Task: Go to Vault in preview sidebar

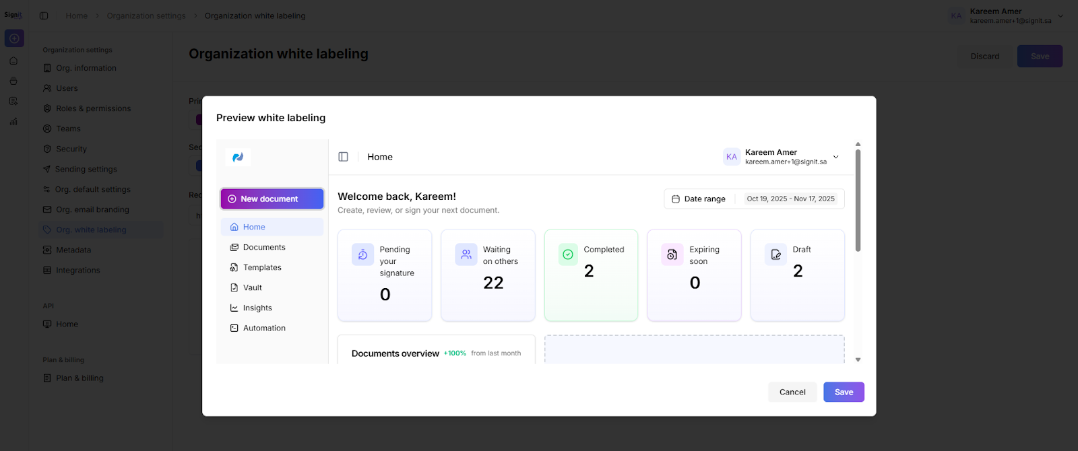Action: (253, 288)
